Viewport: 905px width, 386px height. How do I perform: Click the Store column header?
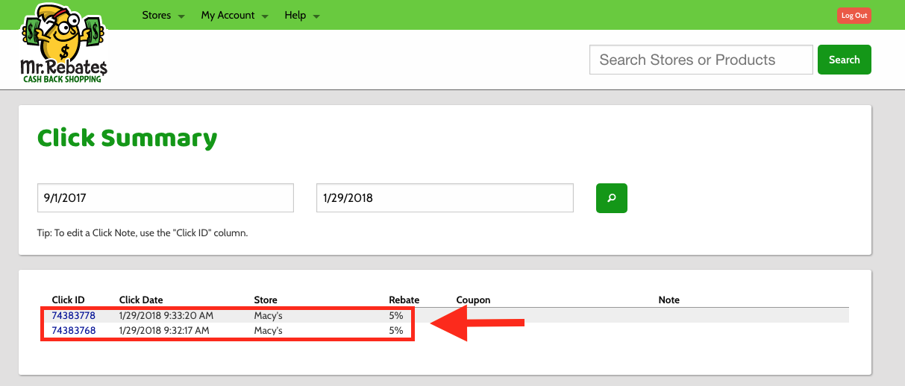[266, 300]
